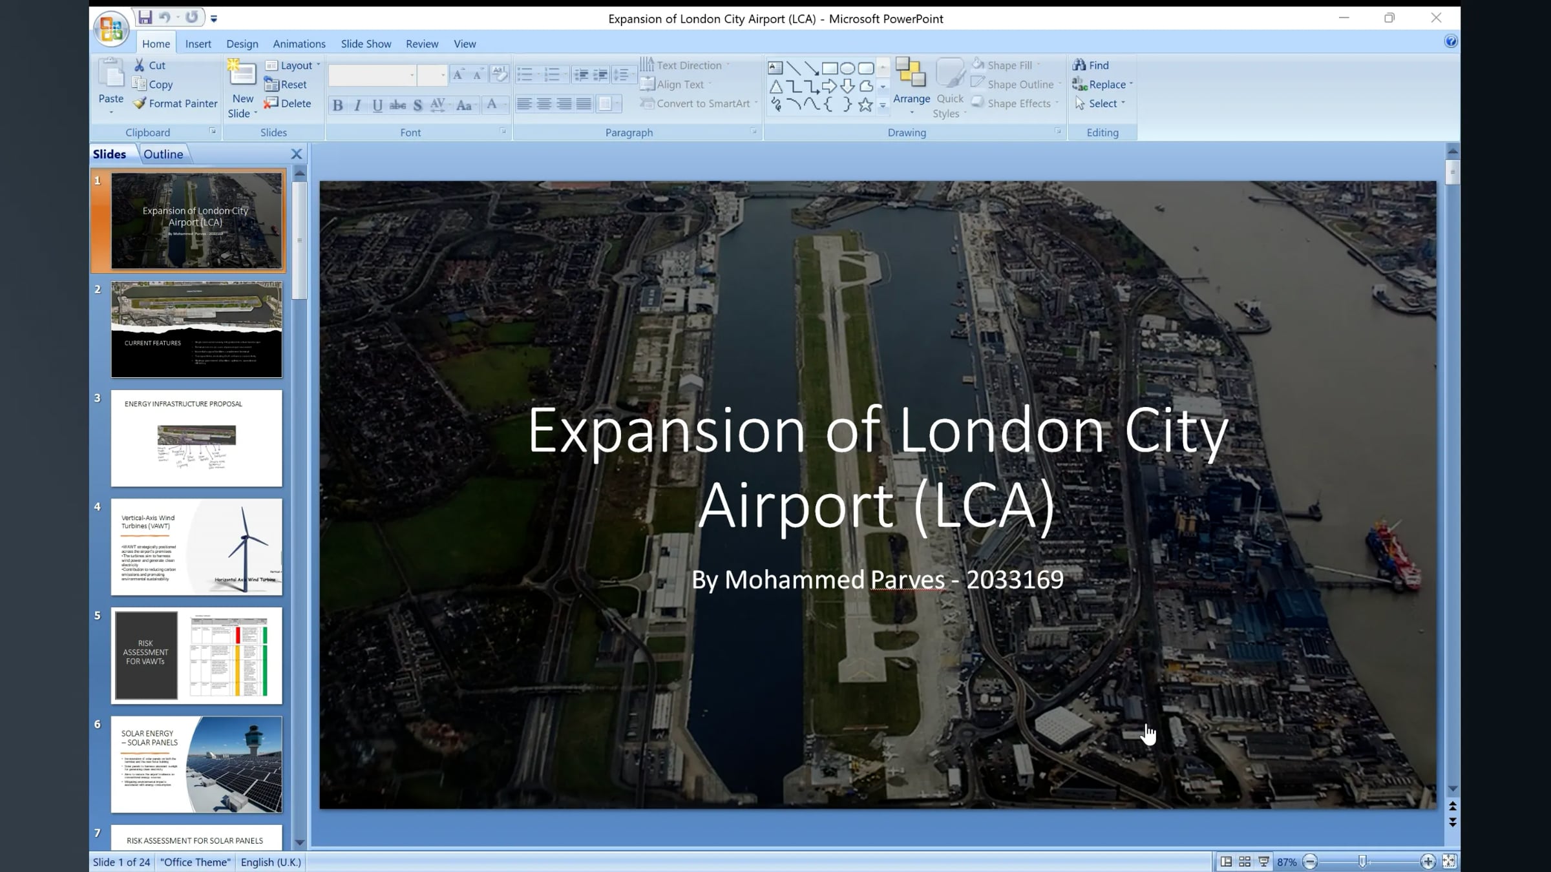Click the Format Painter brush icon
Screen dimensions: 1551x872
(x=140, y=103)
